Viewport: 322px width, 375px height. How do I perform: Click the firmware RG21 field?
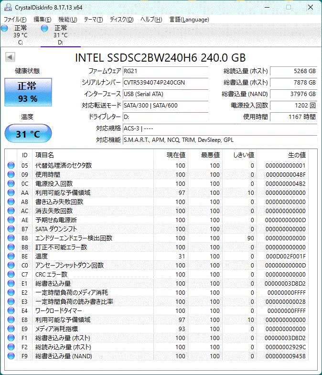point(165,71)
